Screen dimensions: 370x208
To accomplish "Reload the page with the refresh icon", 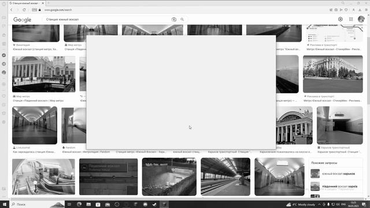I will (24, 10).
